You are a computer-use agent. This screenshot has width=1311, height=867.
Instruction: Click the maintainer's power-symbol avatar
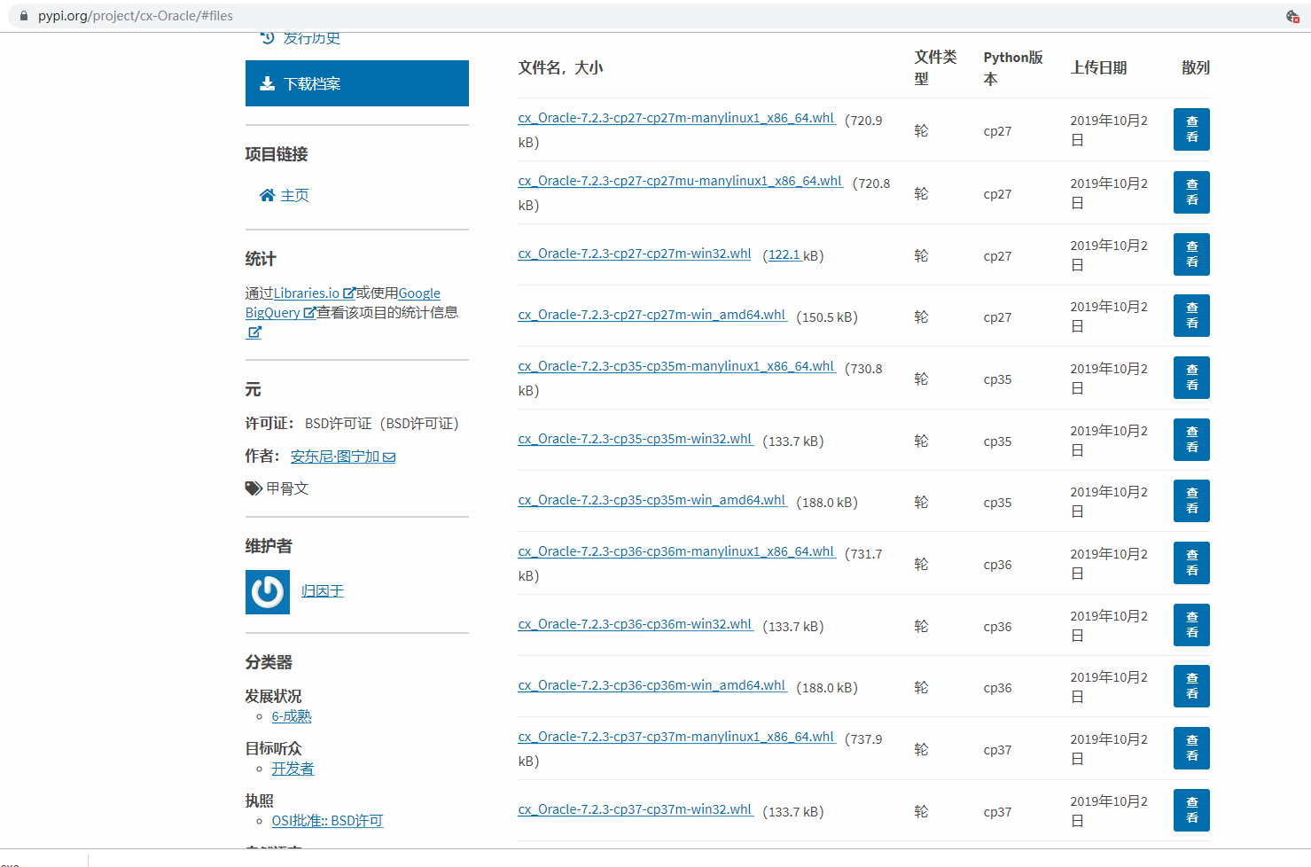[267, 591]
